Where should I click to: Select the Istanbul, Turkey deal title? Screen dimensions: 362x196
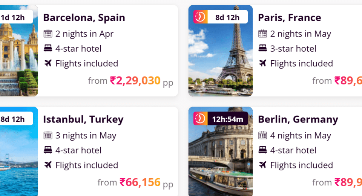(83, 119)
